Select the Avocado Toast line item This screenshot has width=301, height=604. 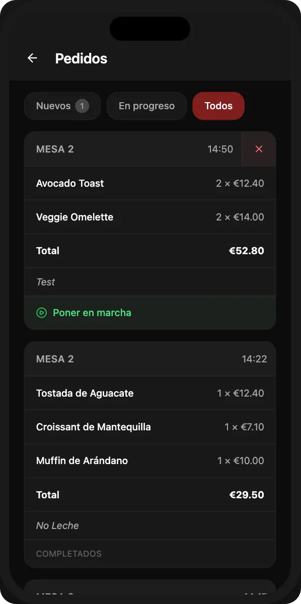pyautogui.click(x=150, y=183)
